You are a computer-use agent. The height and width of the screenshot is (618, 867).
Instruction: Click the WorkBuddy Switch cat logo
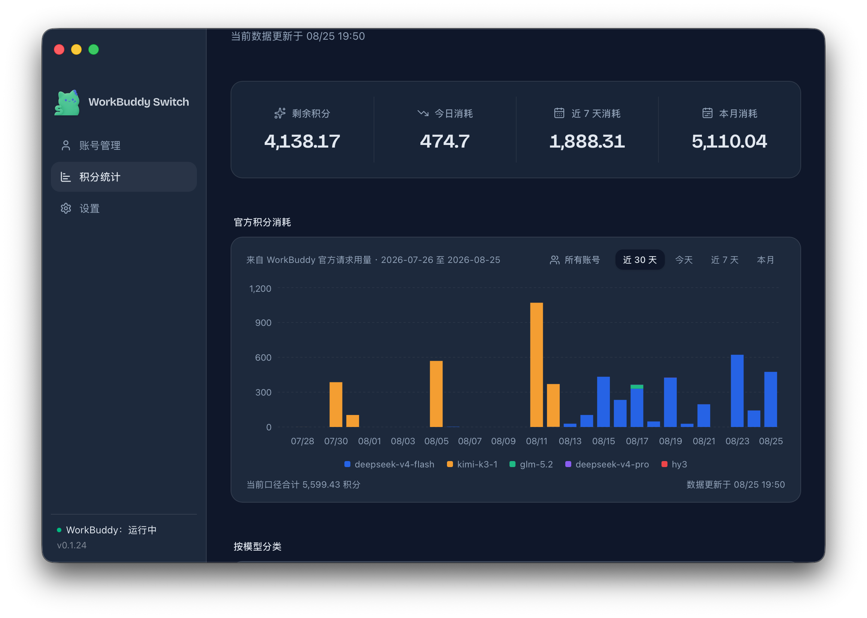coord(67,102)
